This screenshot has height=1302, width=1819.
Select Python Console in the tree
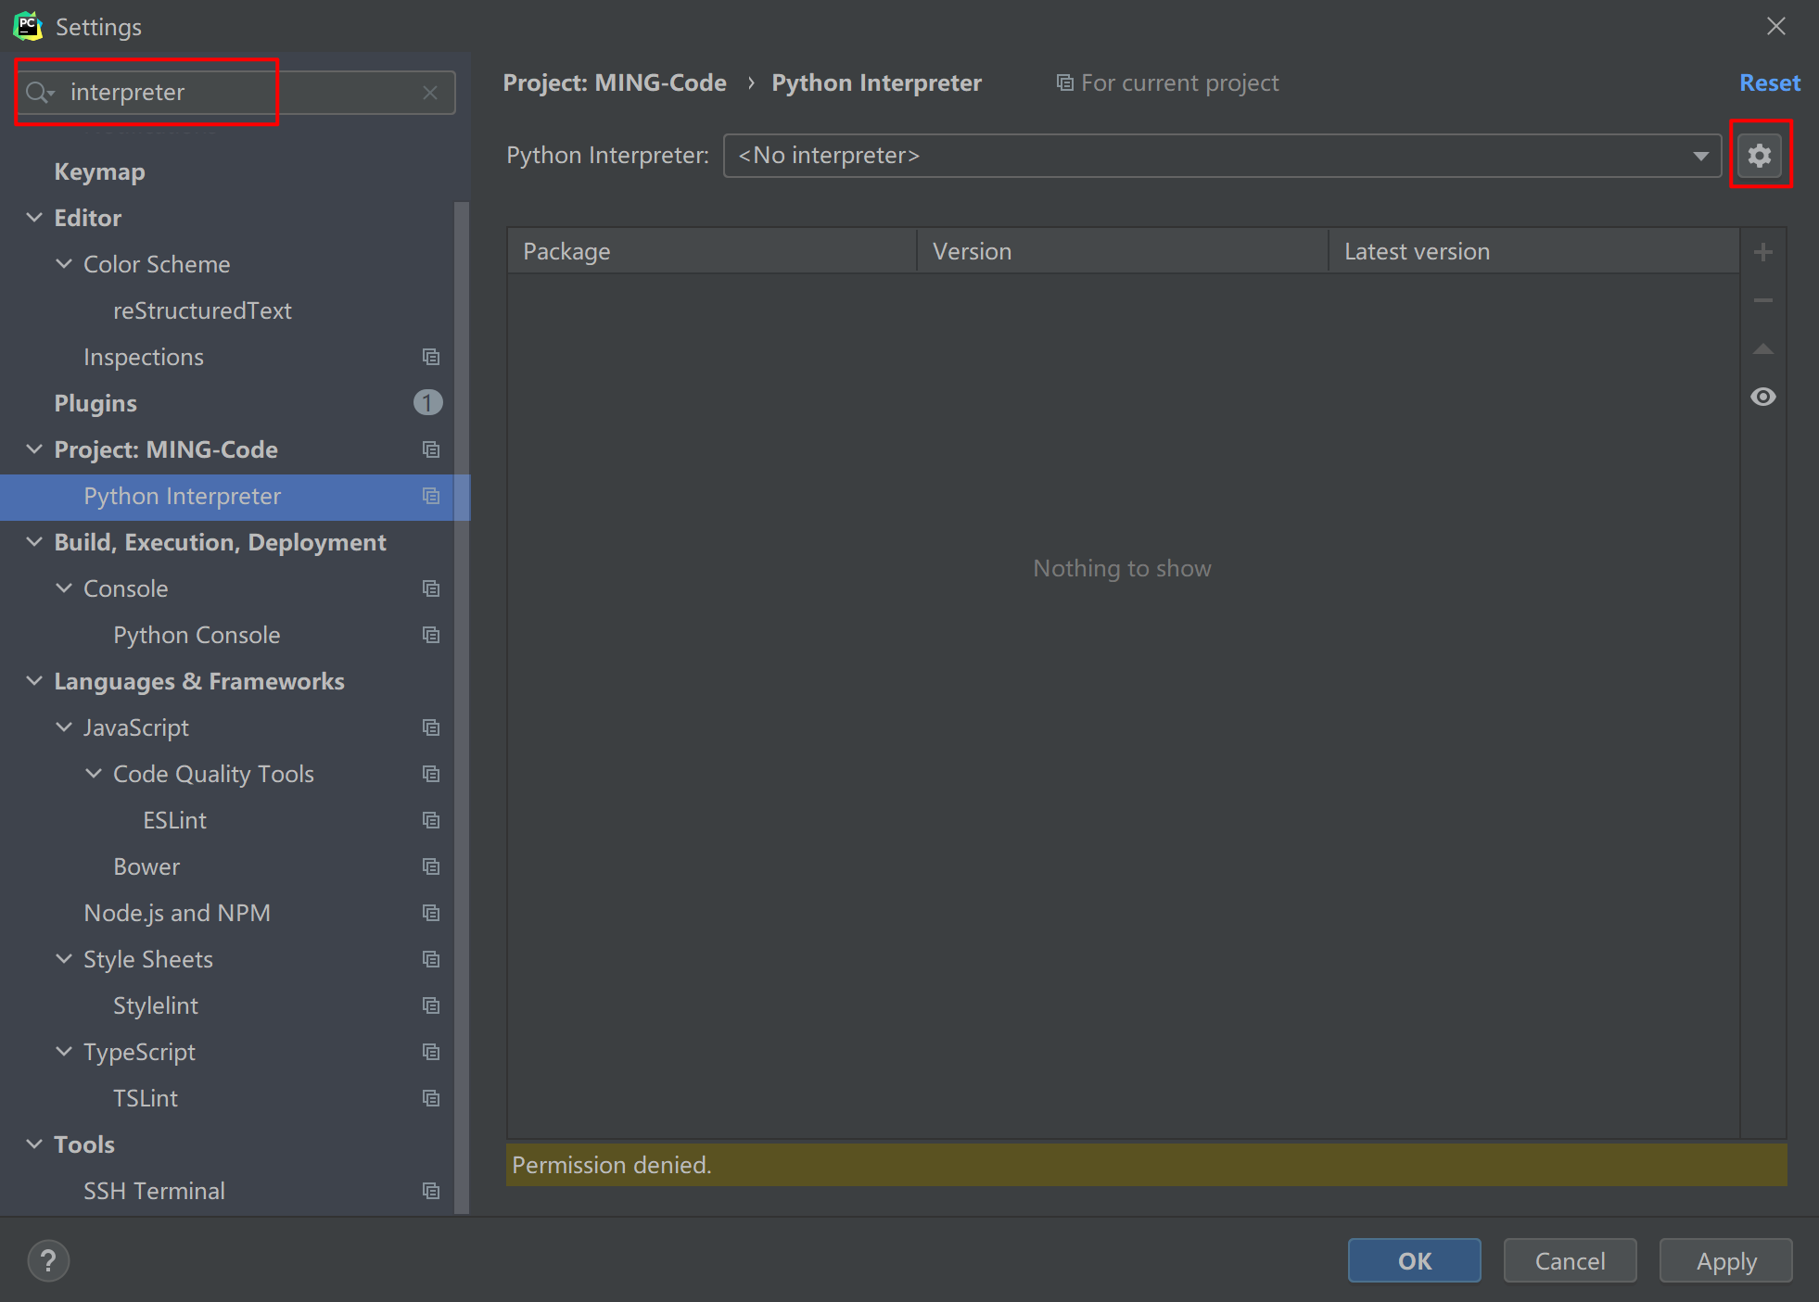click(197, 635)
